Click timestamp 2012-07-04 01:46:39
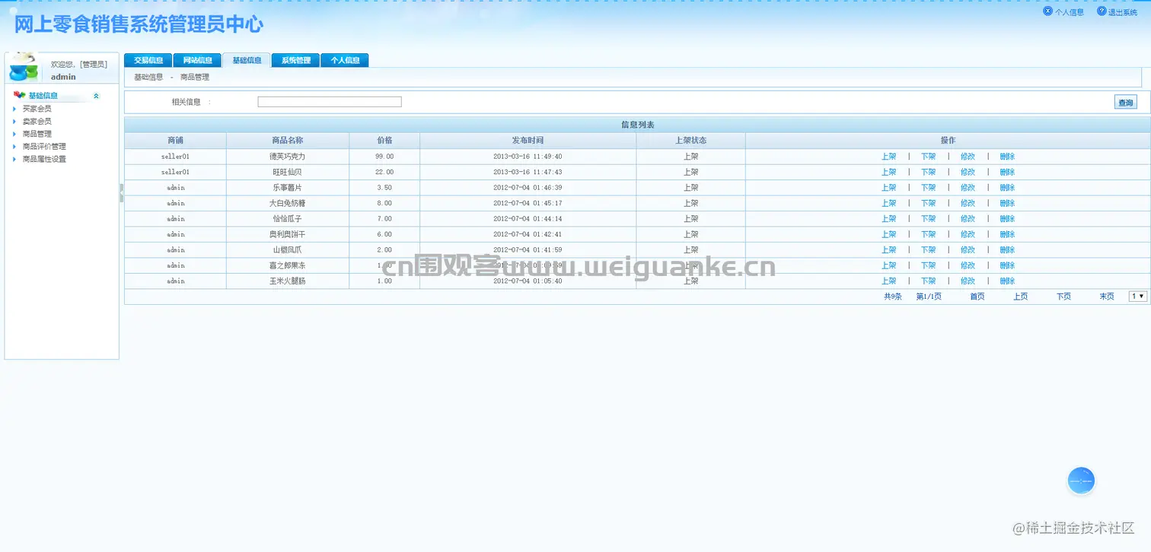 coord(528,188)
